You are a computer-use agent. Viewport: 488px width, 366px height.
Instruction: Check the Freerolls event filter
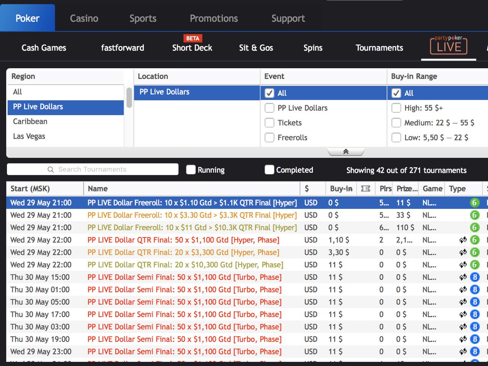pos(270,138)
